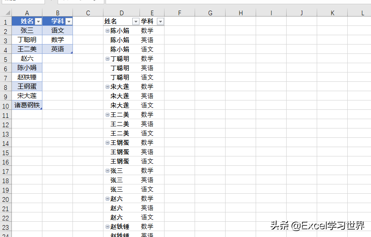Click cell E3 英语 in row 3
This screenshot has width=371, height=237.
pos(152,40)
